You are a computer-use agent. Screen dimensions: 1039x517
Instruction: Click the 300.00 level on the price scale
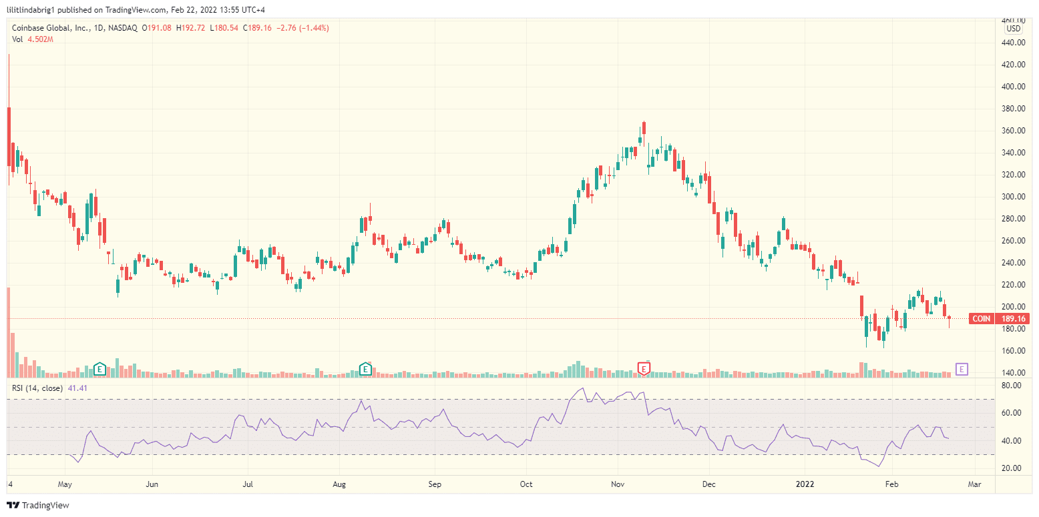point(1013,197)
